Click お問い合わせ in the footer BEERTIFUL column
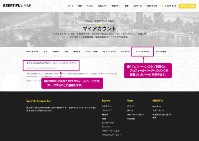 [158, 110]
